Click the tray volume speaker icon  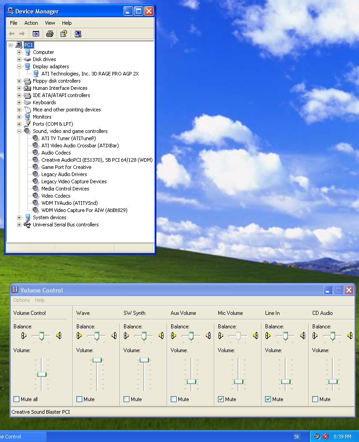tap(317, 437)
